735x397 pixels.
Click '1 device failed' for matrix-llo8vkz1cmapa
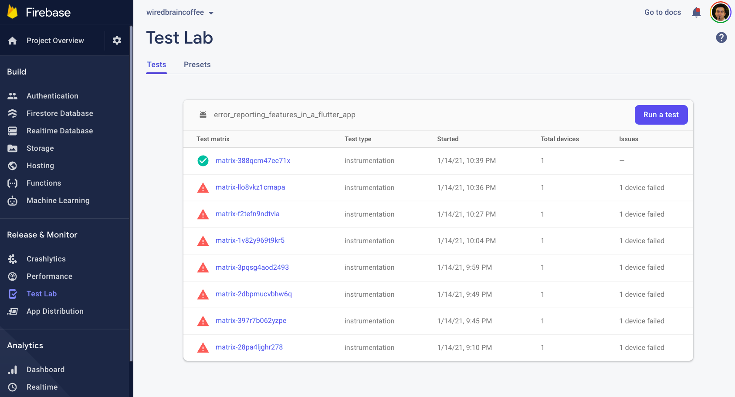tap(642, 187)
